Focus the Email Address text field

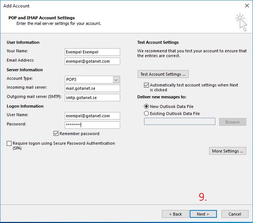click(92, 61)
